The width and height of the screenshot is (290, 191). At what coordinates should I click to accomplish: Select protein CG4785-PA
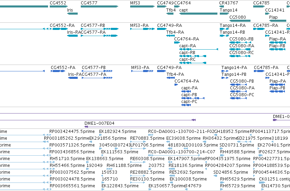(x=259, y=71)
